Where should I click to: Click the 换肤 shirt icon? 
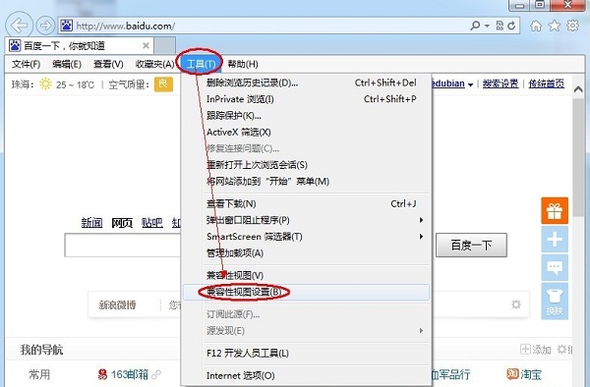coord(555,302)
